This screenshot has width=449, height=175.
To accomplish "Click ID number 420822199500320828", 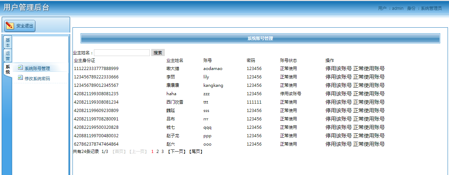I will click(x=96, y=127).
